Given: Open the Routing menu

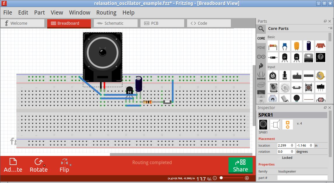Looking at the screenshot, I should [x=106, y=13].
